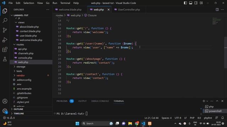Switch to the OUTPUT panel tab
The width and height of the screenshot is (227, 127).
(x=82, y=101)
